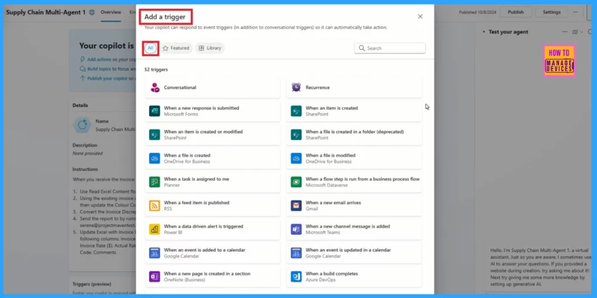This screenshot has height=298, width=597.
Task: Click the Planner icon for task assigned
Action: [x=154, y=182]
